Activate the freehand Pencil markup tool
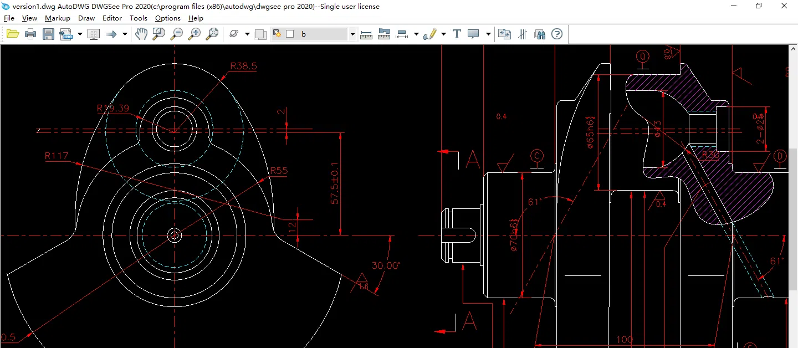Image resolution: width=798 pixels, height=348 pixels. (429, 34)
